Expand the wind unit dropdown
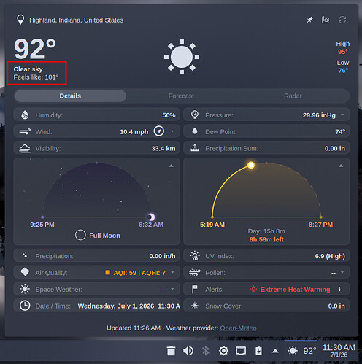 click(172, 131)
